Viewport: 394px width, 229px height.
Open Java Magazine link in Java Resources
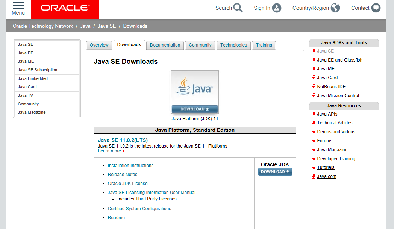click(x=332, y=150)
